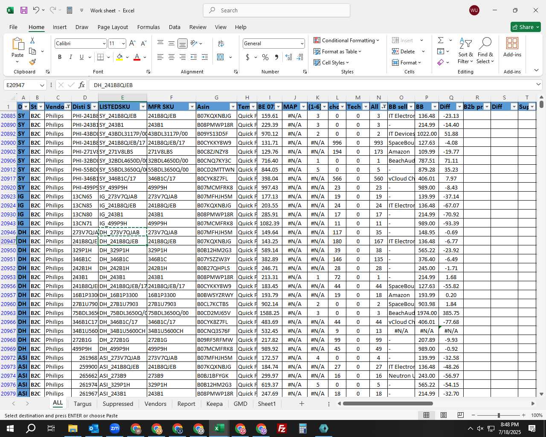The width and height of the screenshot is (546, 437).
Task: Click the Comma Style icon
Action: click(x=276, y=57)
